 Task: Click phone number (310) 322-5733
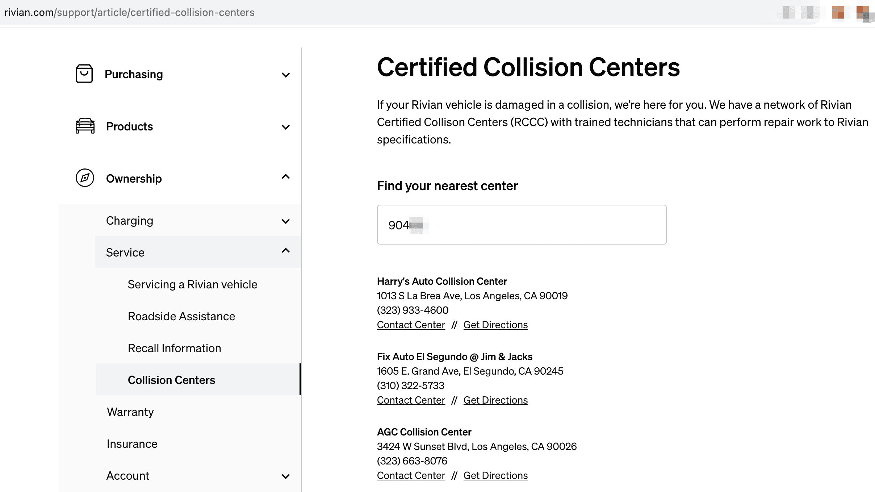[x=410, y=385]
